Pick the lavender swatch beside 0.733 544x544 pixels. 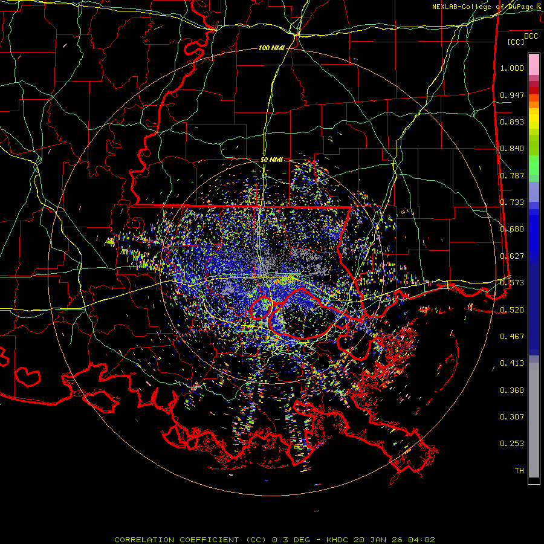click(x=534, y=192)
